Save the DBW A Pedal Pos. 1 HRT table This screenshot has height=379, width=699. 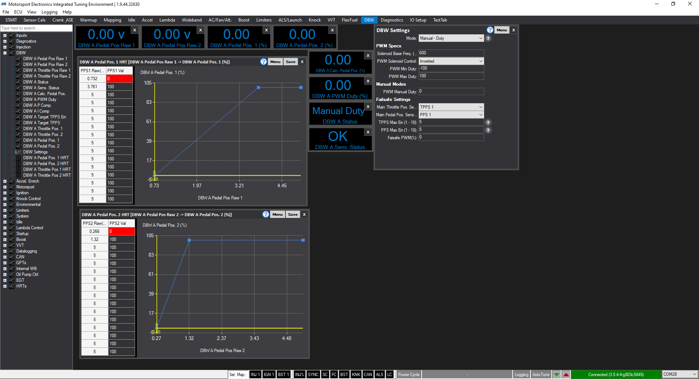291,62
